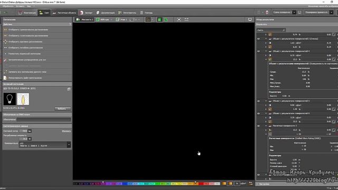Viewport: 338px width, 190px height.
Task: Select the Этаж 1 storey view
Action: 121,20
